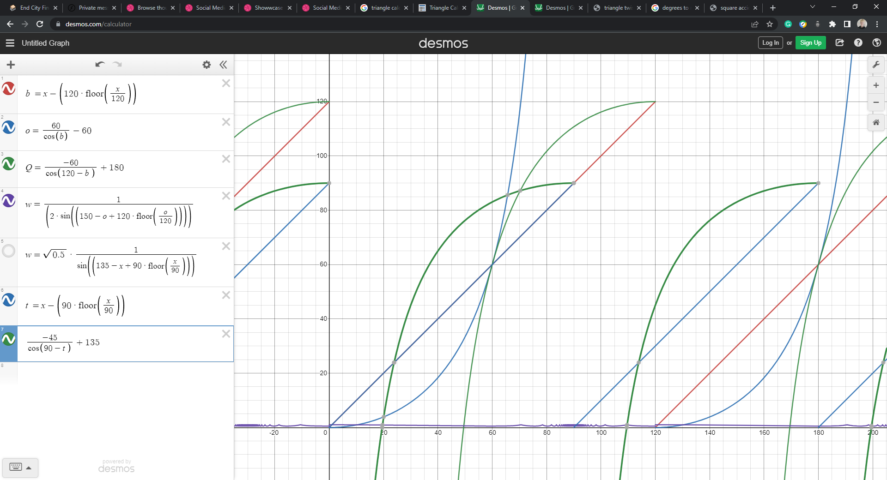Open the language globe menu
This screenshot has height=480, width=887.
(876, 43)
